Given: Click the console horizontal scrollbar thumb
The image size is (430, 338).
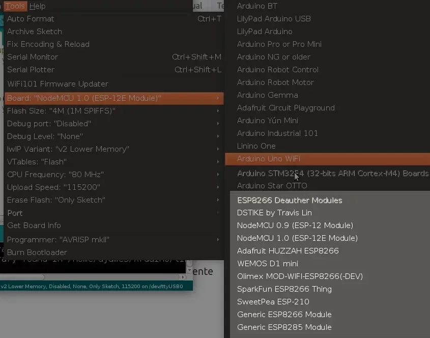Looking at the screenshot, I should pyautogui.click(x=22, y=277).
